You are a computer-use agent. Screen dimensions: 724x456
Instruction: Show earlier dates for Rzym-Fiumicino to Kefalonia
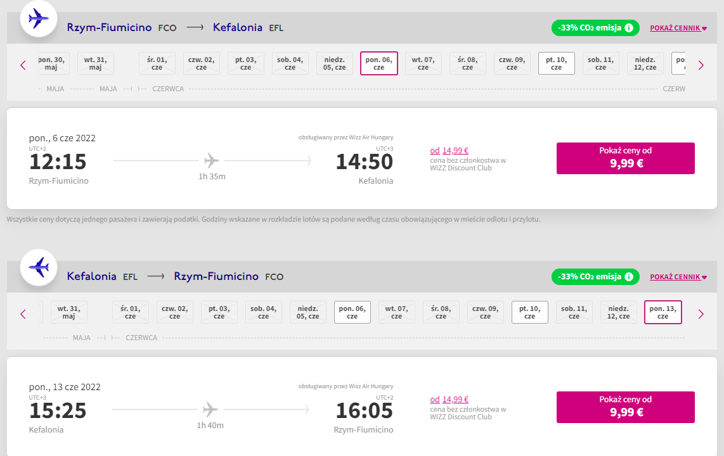[x=23, y=65]
